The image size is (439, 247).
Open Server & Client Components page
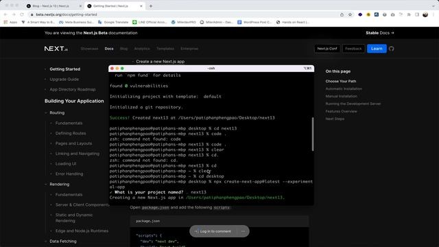tap(82, 204)
